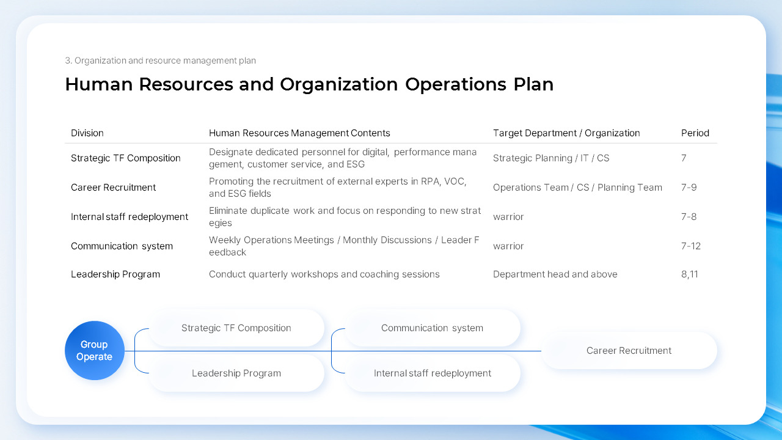This screenshot has width=782, height=440.
Task: Select the 7-12 period value
Action: 691,246
